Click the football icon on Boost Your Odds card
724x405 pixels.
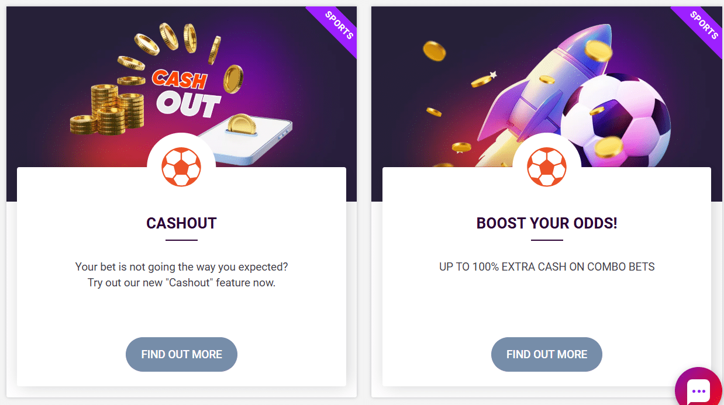click(x=546, y=167)
